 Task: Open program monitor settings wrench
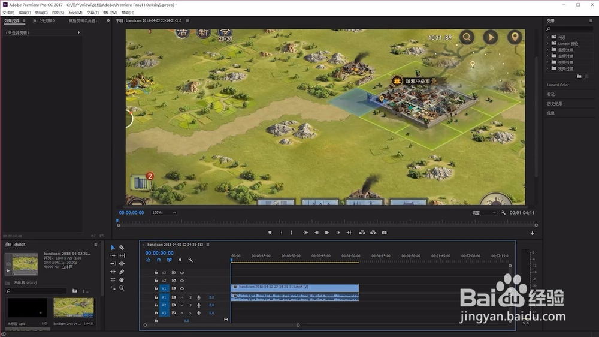[x=503, y=213]
